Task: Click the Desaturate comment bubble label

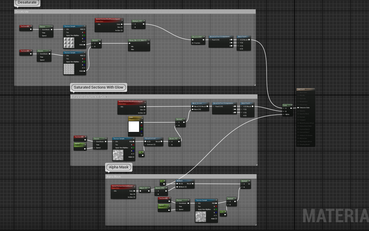Action: [27, 2]
